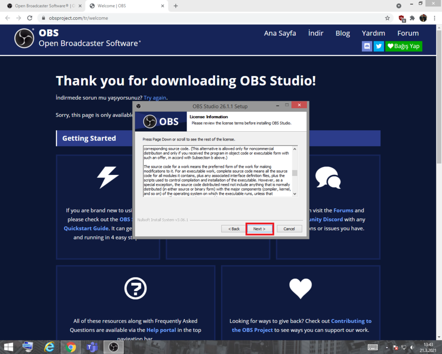Open the Forum page
Viewport: 442px width, 354px height.
[x=408, y=33]
